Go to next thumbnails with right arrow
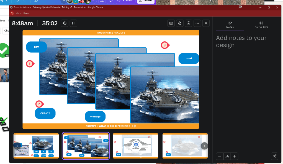The image size is (283, 164). (x=204, y=146)
